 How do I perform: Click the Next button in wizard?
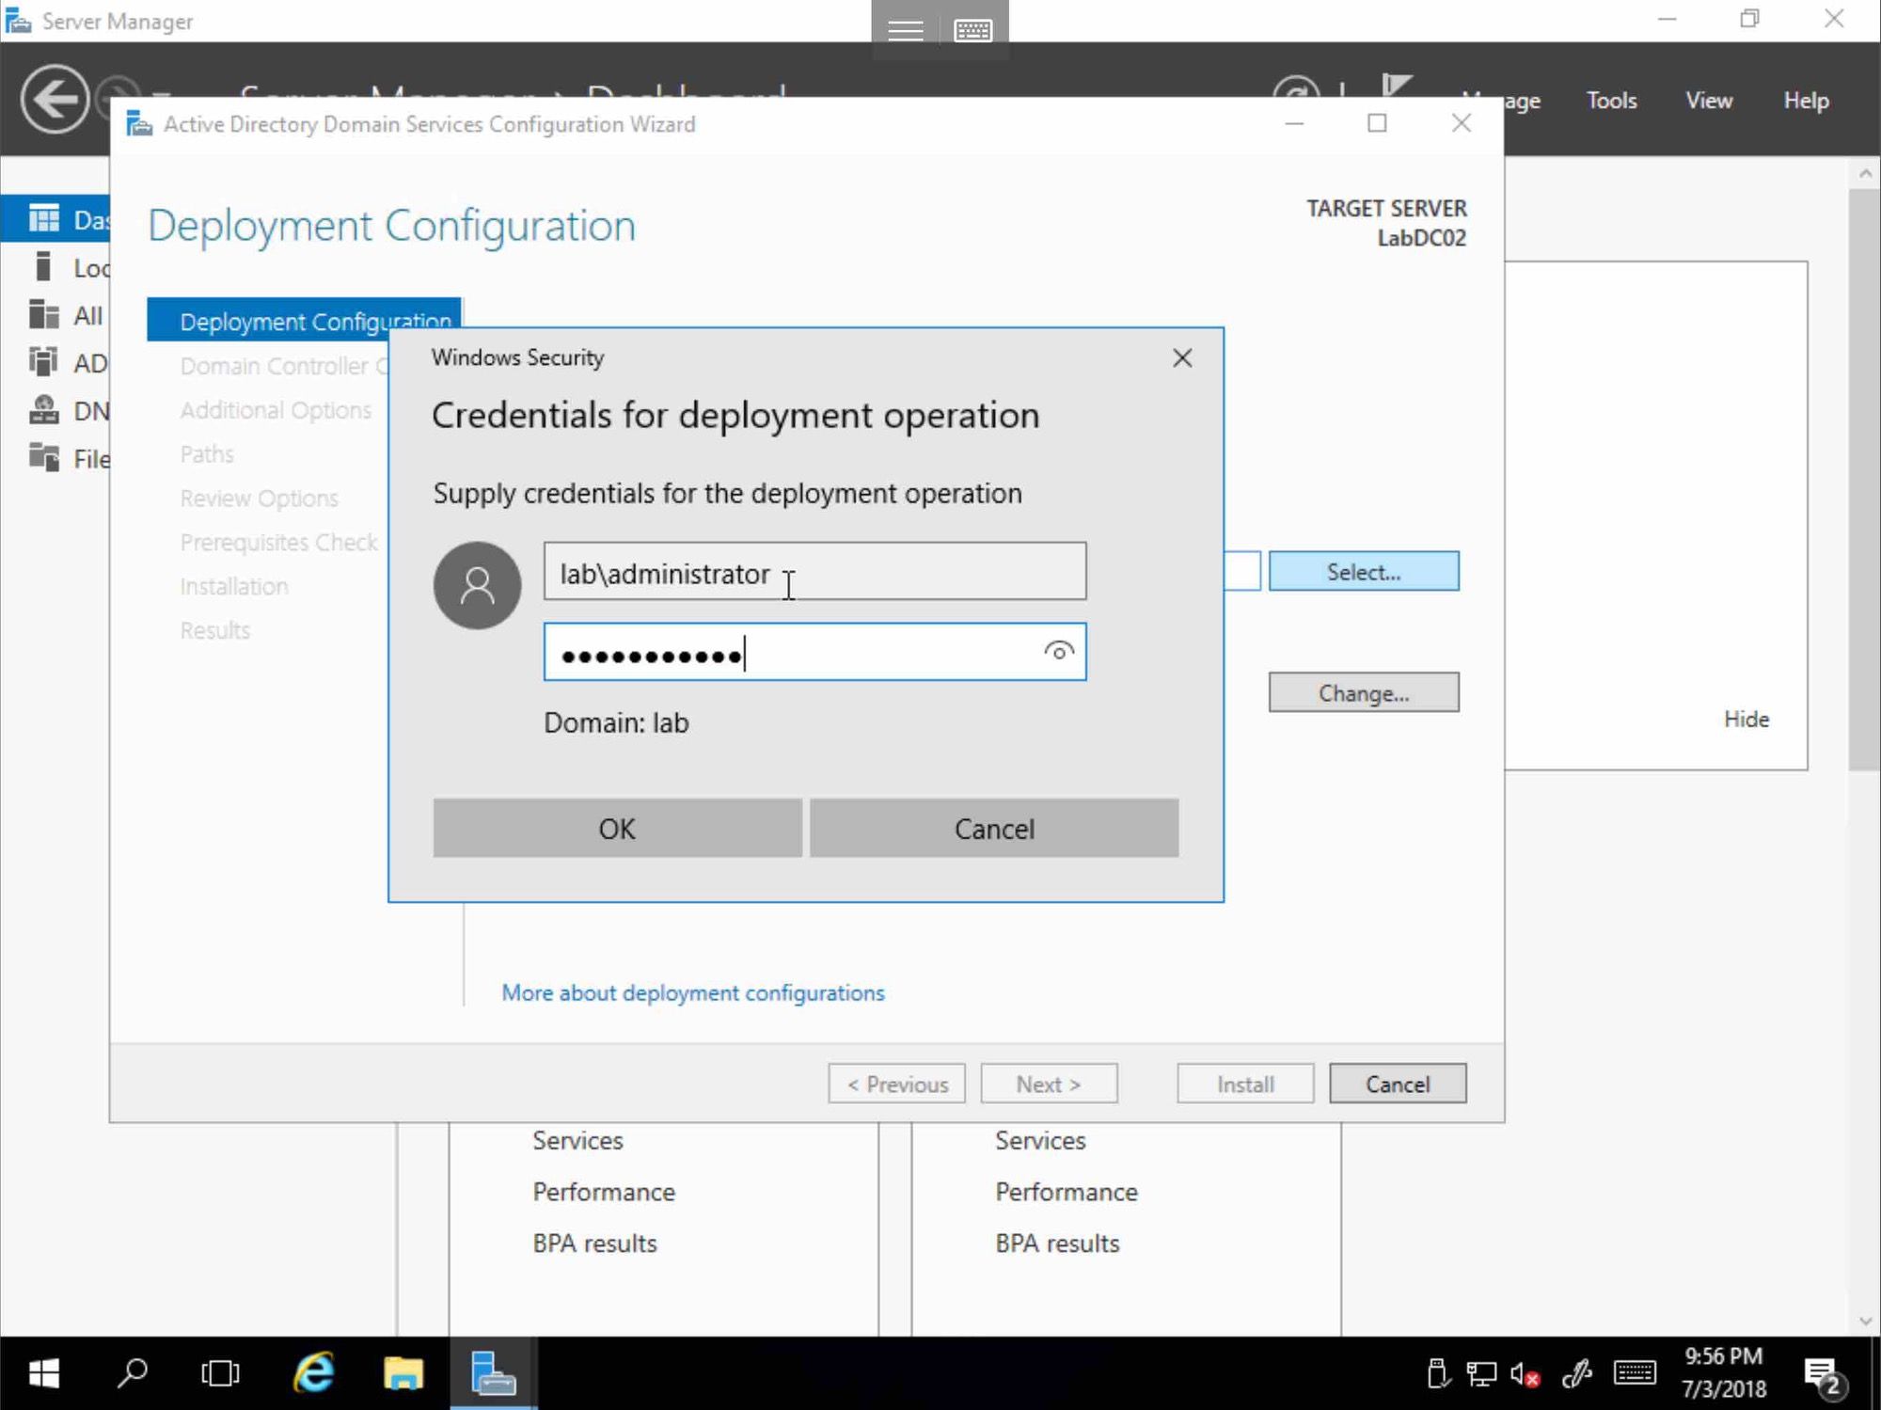(1049, 1084)
